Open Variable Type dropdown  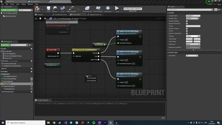[x=192, y=18]
